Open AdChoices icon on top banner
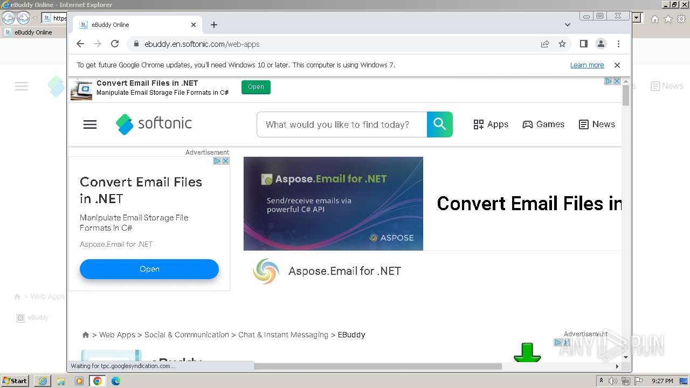This screenshot has height=388, width=690. coord(609,81)
